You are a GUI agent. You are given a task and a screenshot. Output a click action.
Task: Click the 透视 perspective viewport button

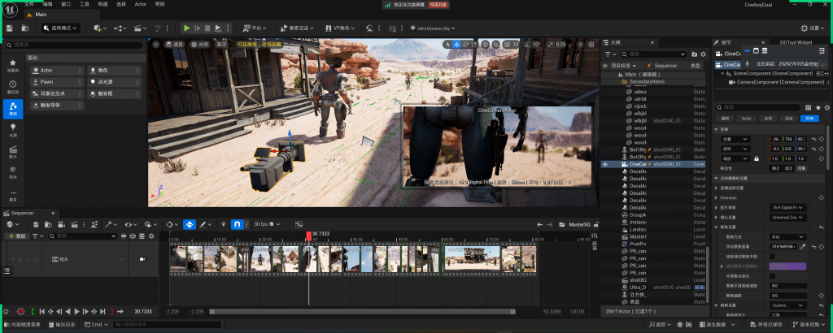(175, 44)
